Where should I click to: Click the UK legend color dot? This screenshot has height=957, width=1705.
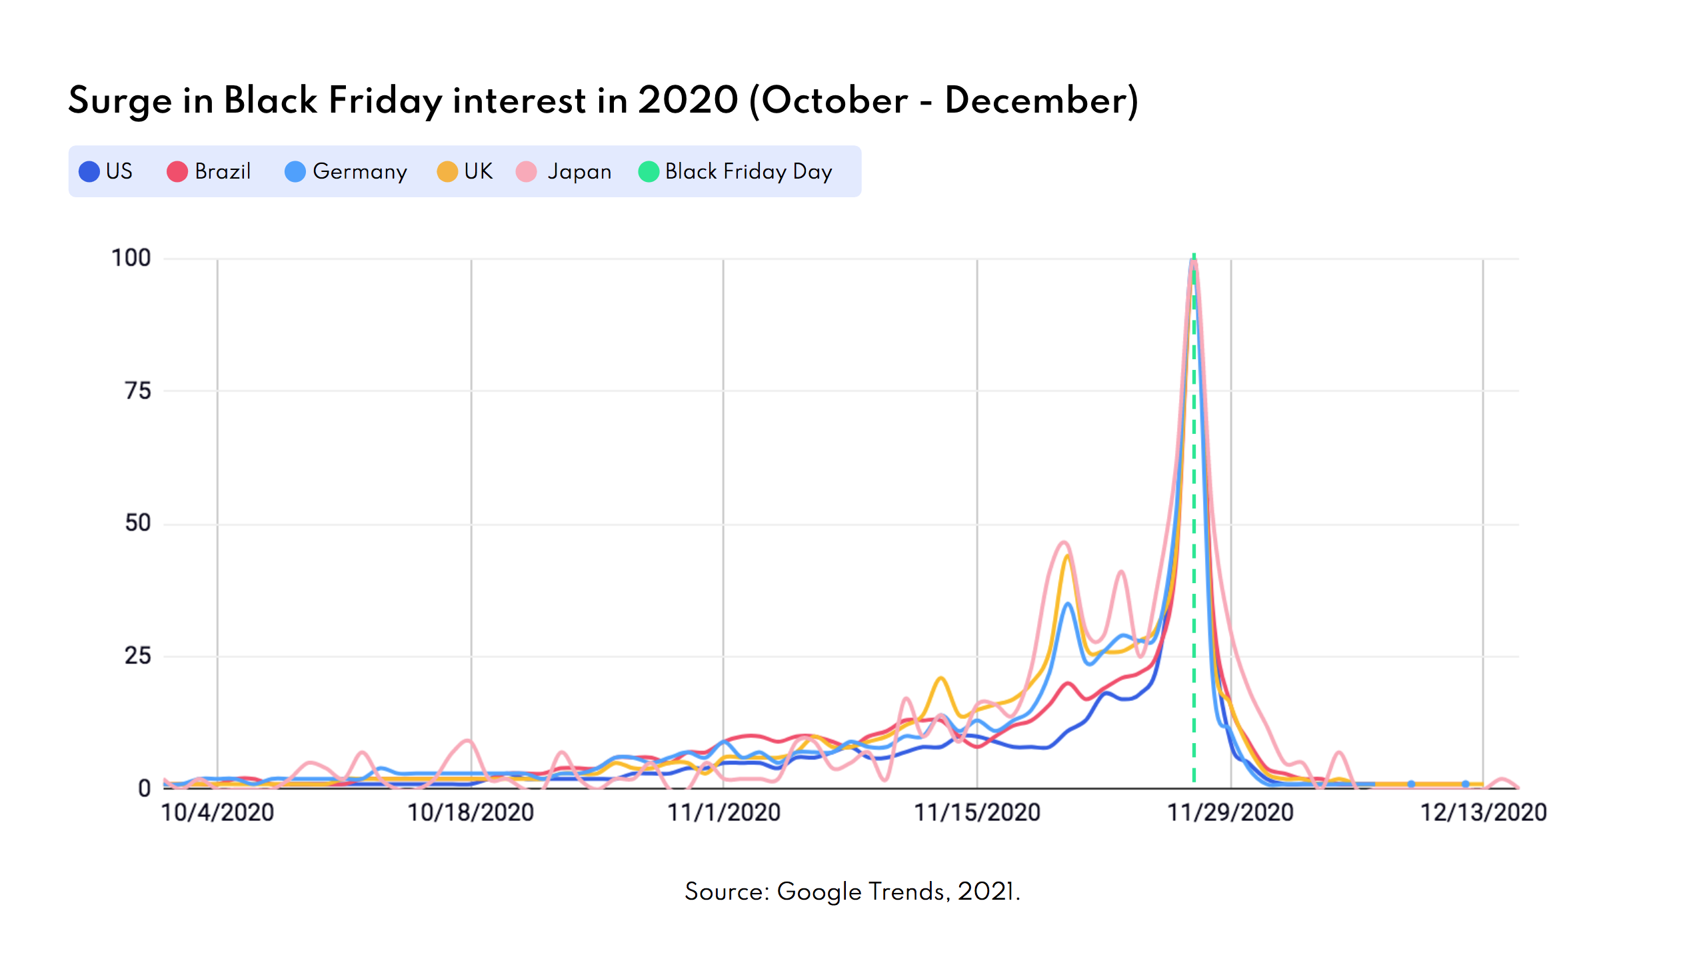tap(447, 172)
